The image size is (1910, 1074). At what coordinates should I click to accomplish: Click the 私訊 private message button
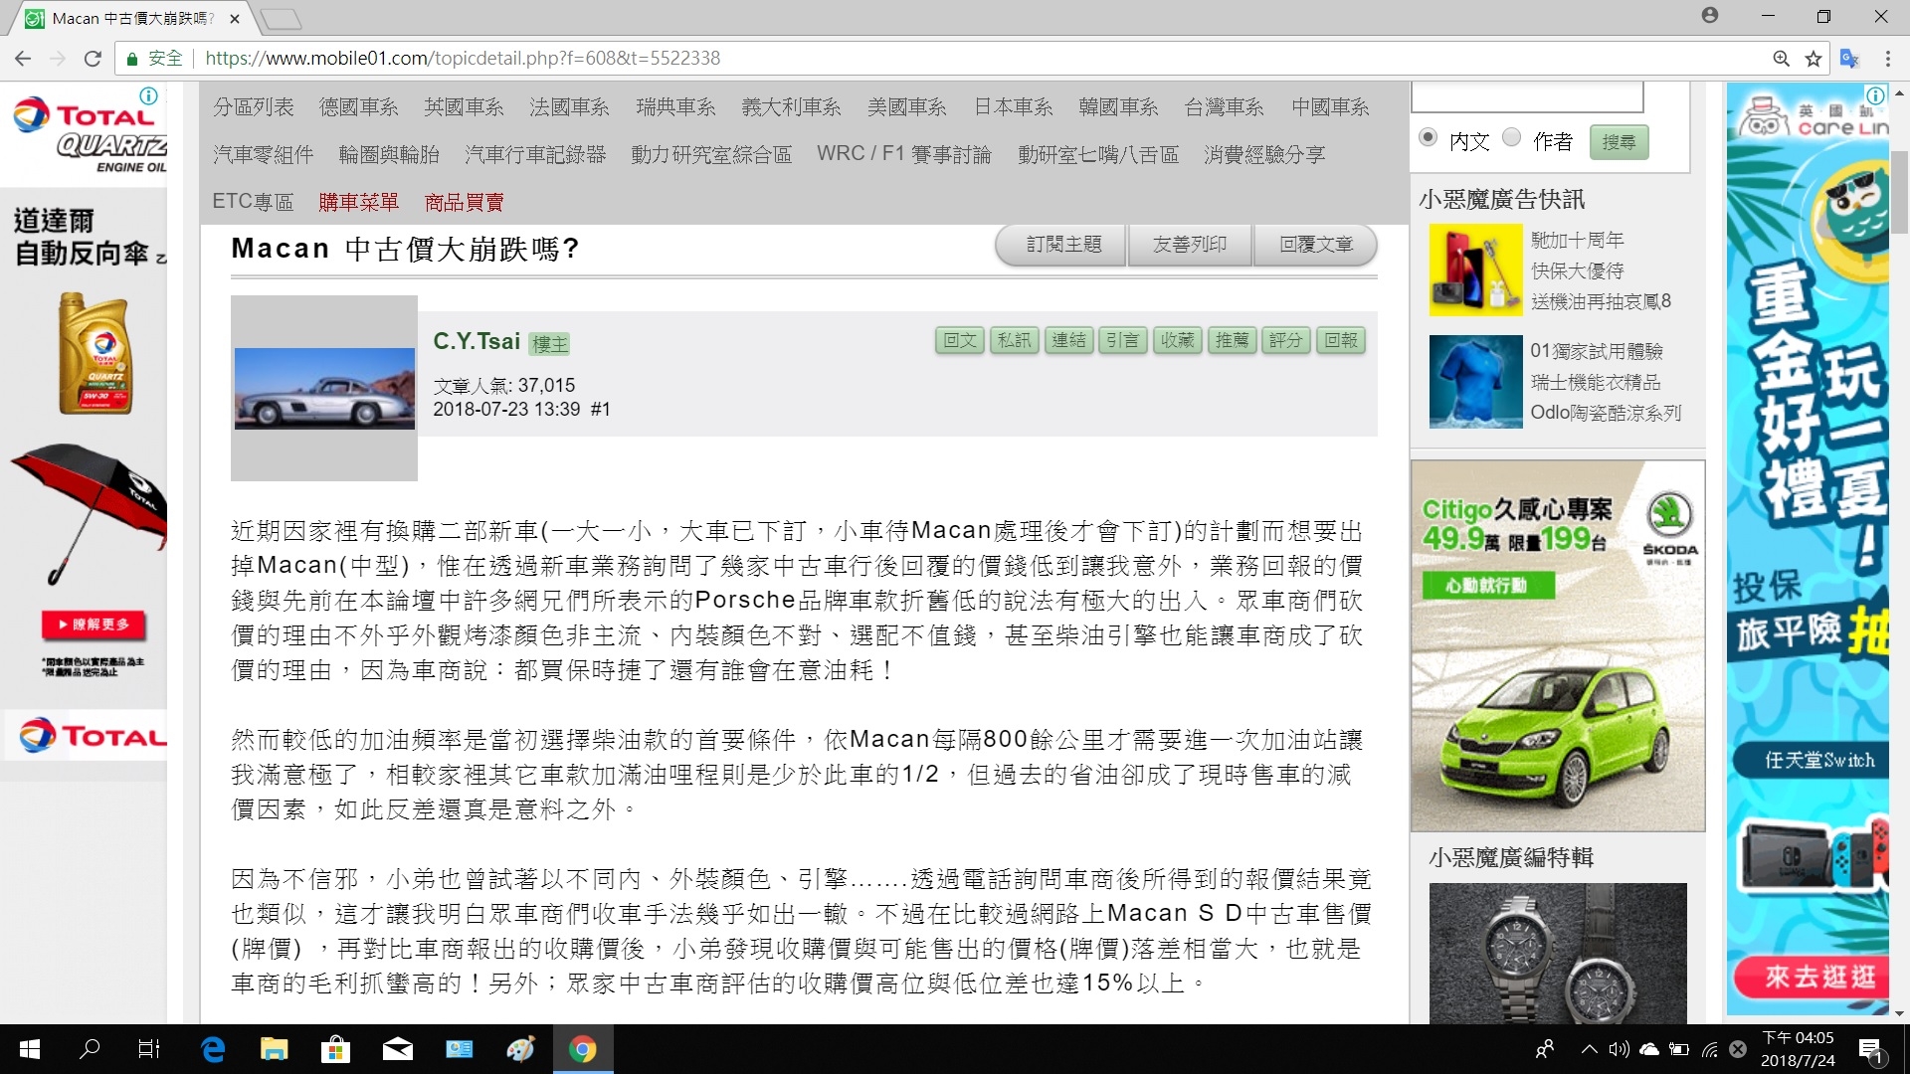point(1014,341)
